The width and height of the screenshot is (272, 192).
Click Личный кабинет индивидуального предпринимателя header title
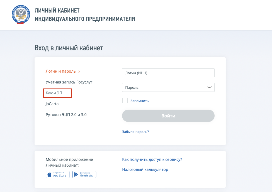click(85, 15)
